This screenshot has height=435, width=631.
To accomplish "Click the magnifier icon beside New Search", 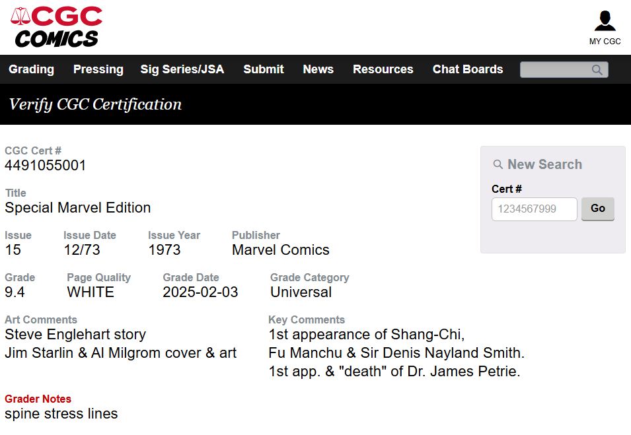I will point(498,164).
